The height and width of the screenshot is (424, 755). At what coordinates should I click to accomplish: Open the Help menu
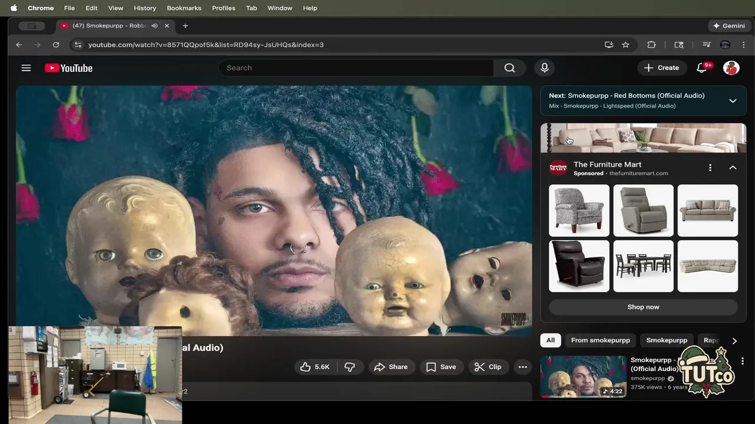click(310, 8)
